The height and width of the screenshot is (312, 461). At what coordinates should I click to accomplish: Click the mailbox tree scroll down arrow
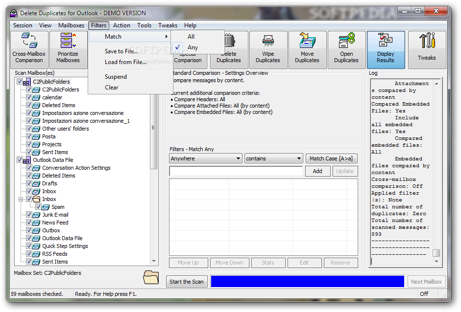(x=154, y=261)
